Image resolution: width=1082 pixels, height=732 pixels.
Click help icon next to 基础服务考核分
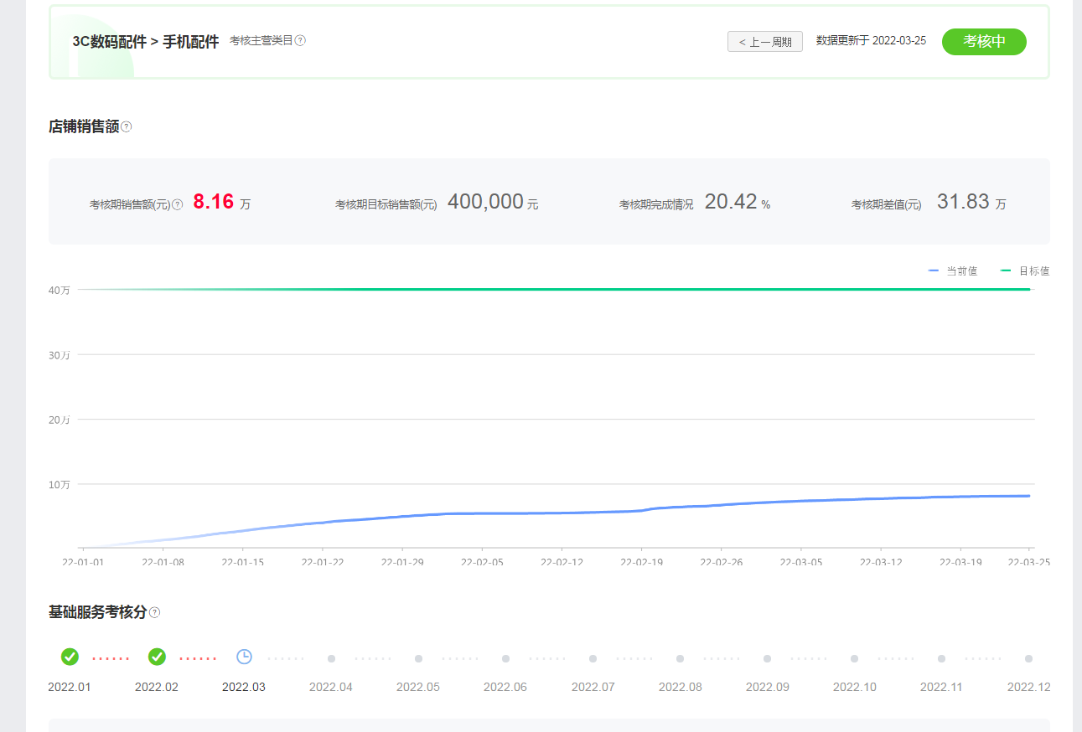(x=154, y=613)
